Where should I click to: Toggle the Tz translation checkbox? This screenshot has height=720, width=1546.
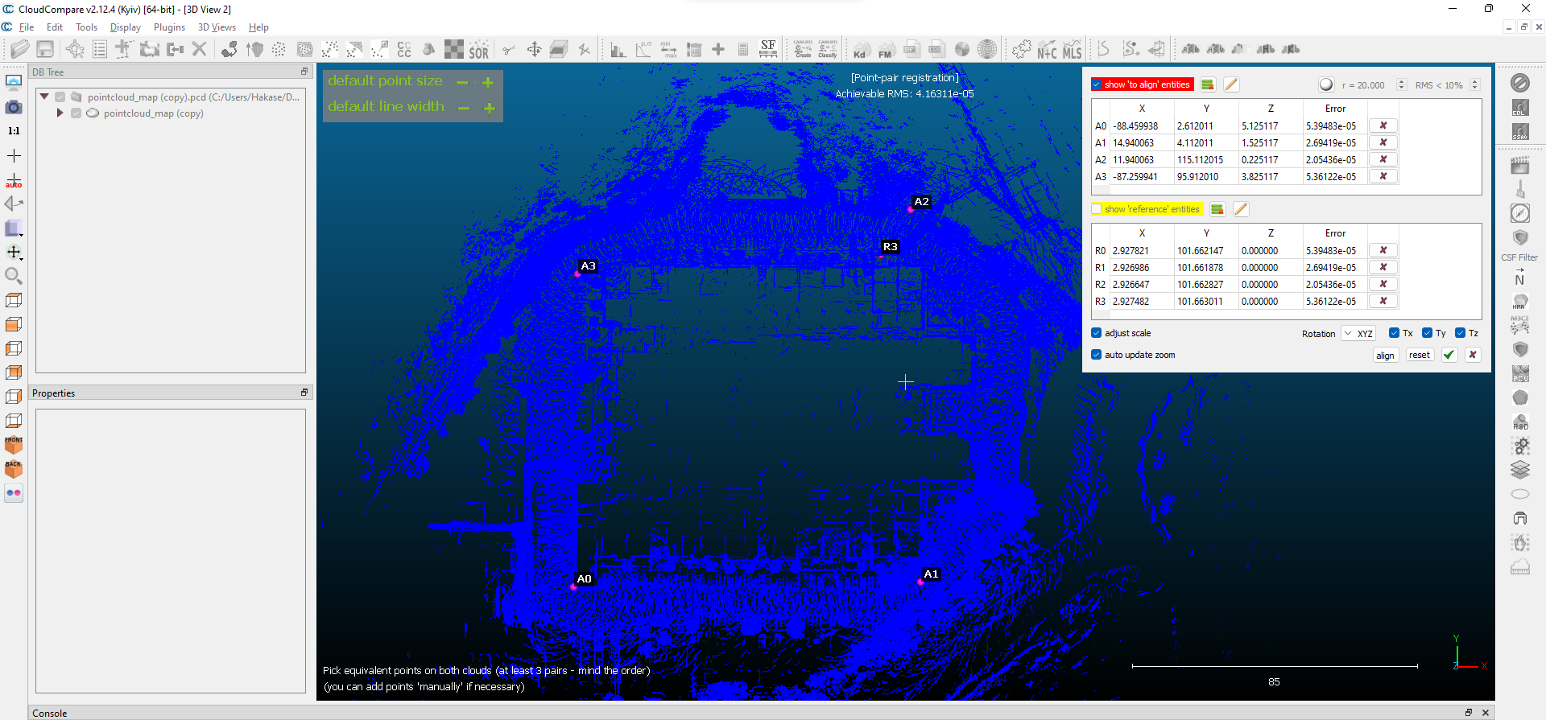pos(1460,333)
